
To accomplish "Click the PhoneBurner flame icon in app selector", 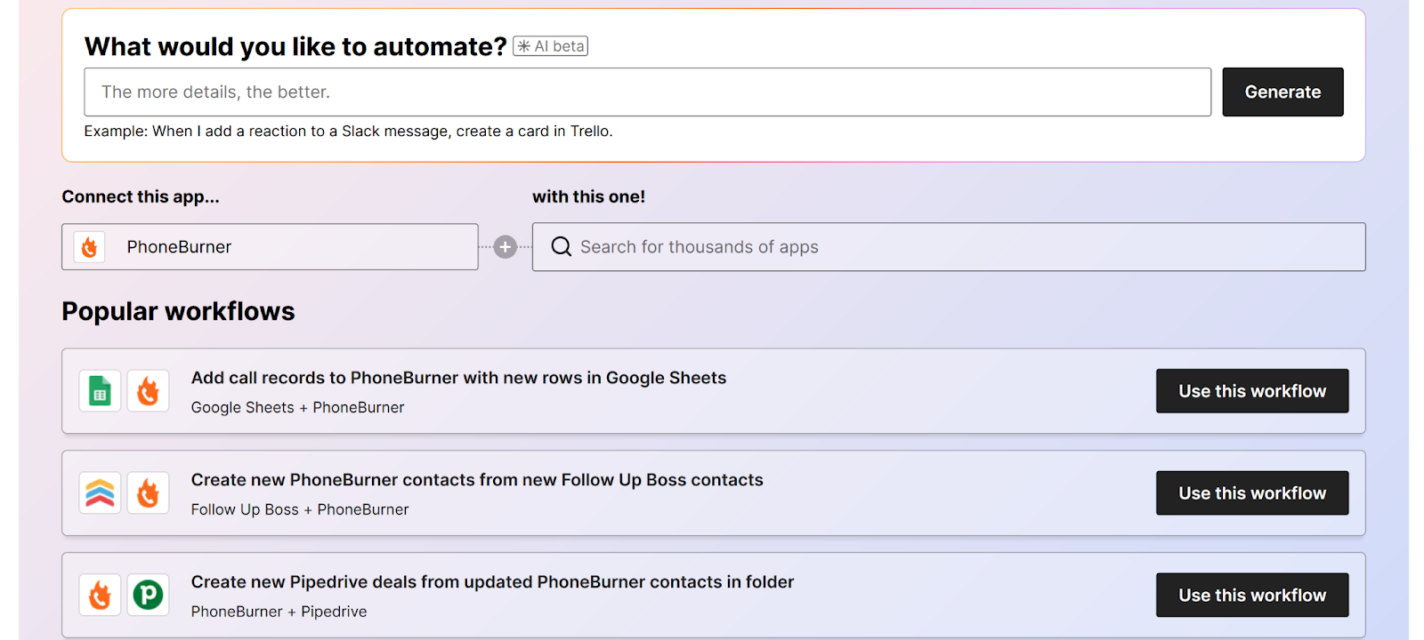I will (89, 247).
